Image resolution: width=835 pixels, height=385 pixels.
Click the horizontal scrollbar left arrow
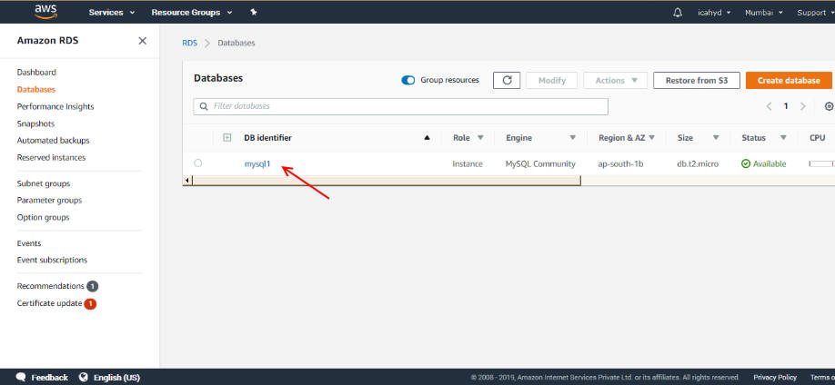tap(186, 181)
